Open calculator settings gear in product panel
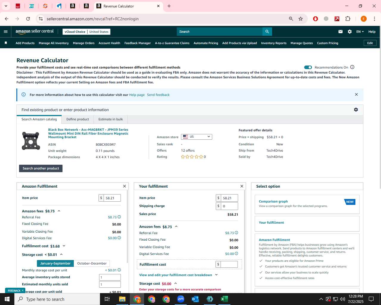Viewport: 381px width, 305px height. point(356,110)
